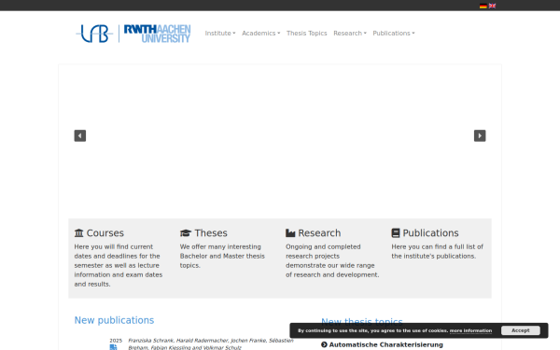Click the Theses graduation cap icon
Image resolution: width=560 pixels, height=350 pixels.
(x=186, y=233)
